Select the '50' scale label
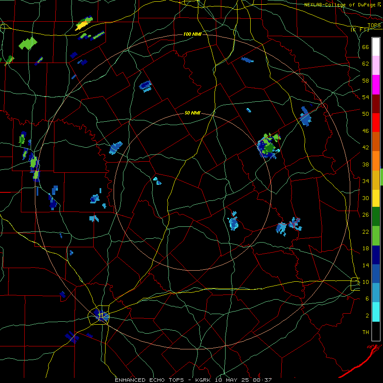Image resolution: width=383 pixels, height=383 pixels. (x=366, y=114)
